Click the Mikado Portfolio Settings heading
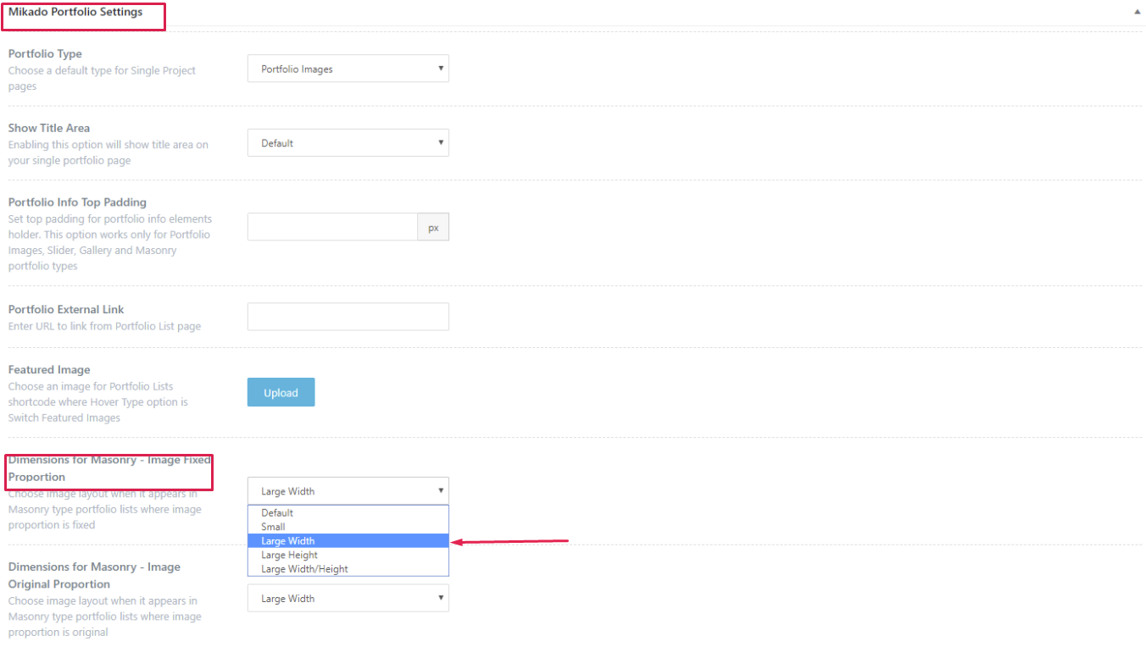 [75, 12]
